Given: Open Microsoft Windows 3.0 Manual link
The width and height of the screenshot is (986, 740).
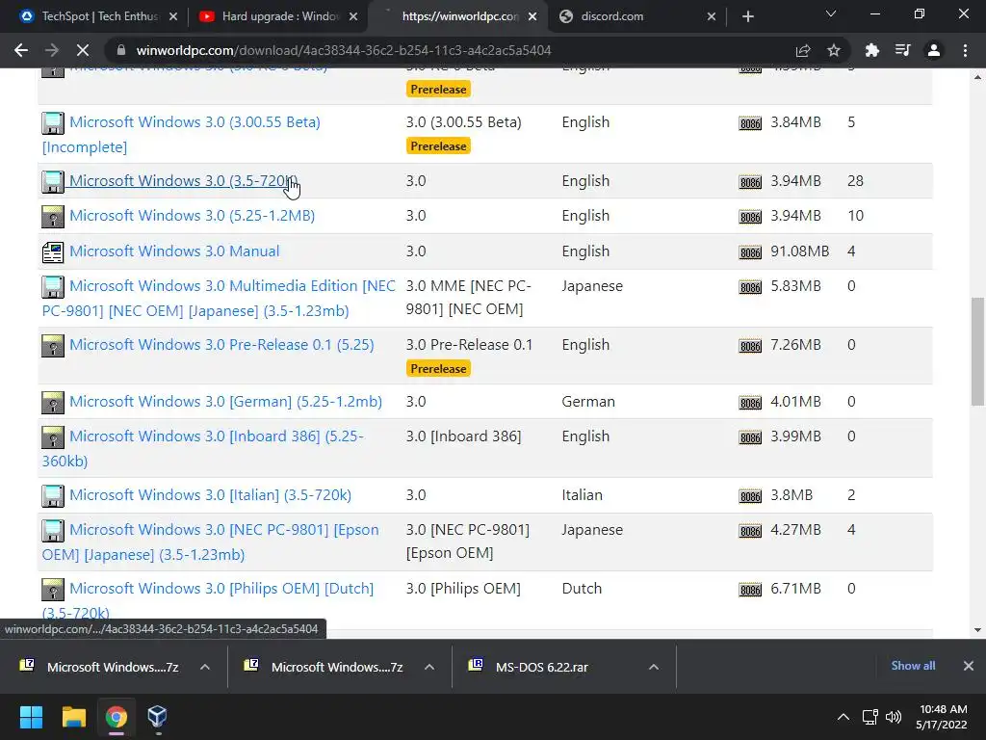Looking at the screenshot, I should (174, 251).
